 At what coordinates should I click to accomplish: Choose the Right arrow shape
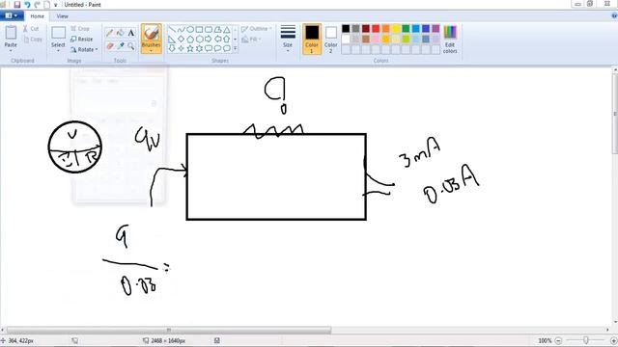(x=209, y=39)
